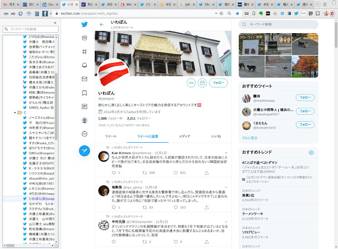Retweet the 中村元弥 tweet
The image size is (338, 249).
pyautogui.click(x=145, y=242)
